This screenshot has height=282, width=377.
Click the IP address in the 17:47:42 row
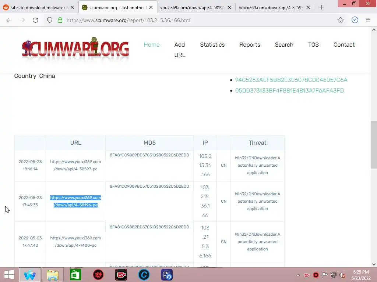(205, 242)
